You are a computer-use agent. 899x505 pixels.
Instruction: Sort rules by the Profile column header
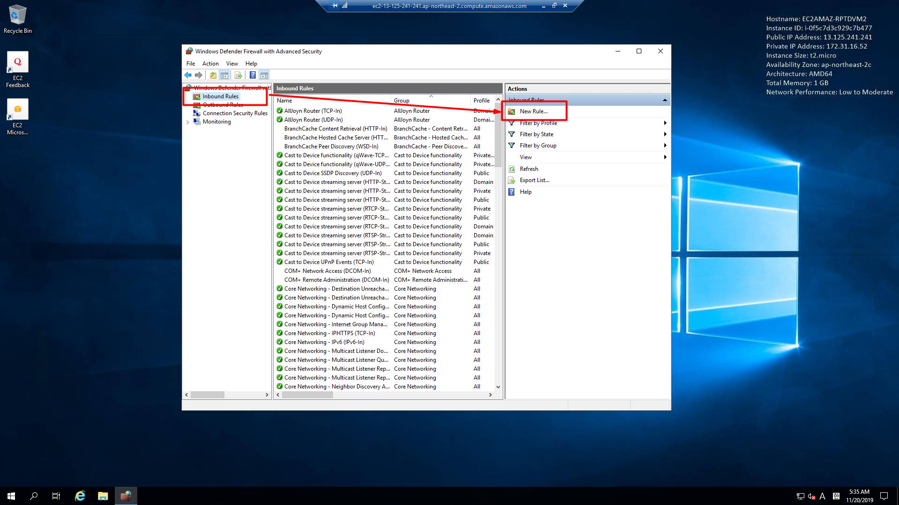(x=482, y=101)
